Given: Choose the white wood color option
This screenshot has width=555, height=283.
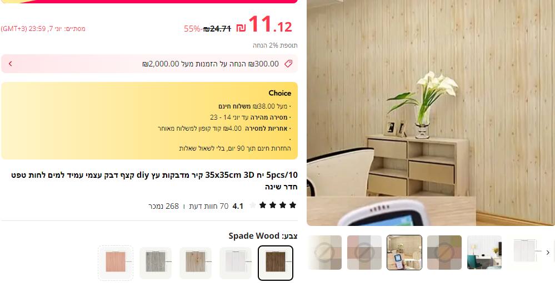Looking at the screenshot, I should 236,263.
